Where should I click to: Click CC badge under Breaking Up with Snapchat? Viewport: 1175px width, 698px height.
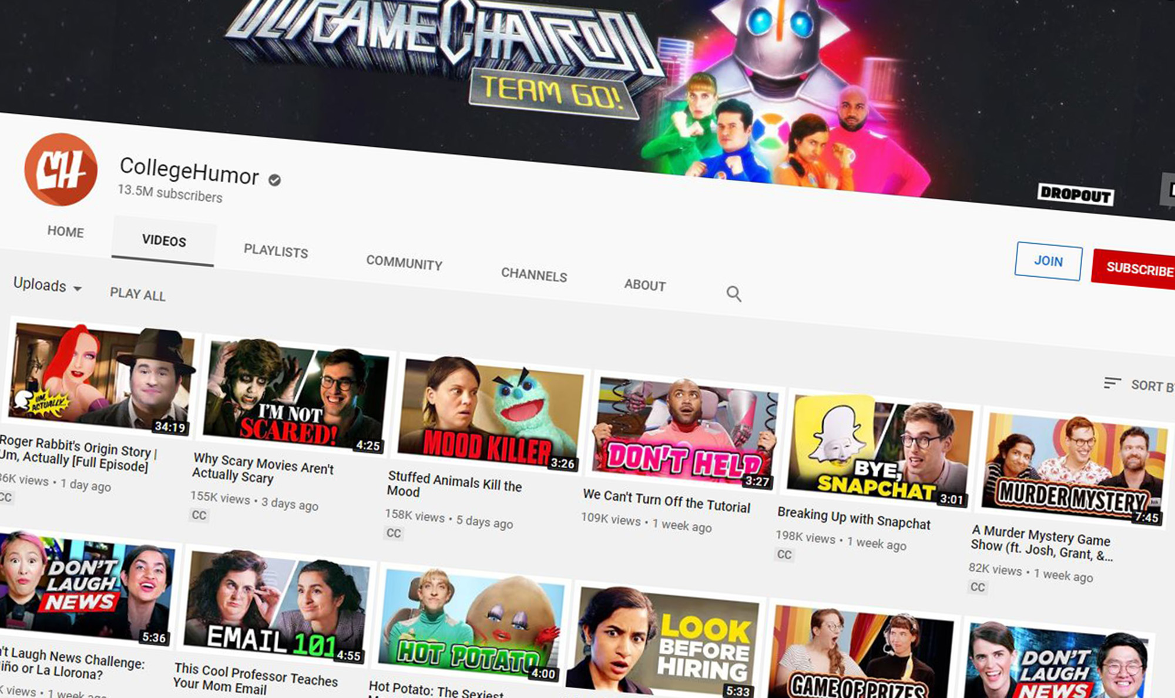pos(784,554)
